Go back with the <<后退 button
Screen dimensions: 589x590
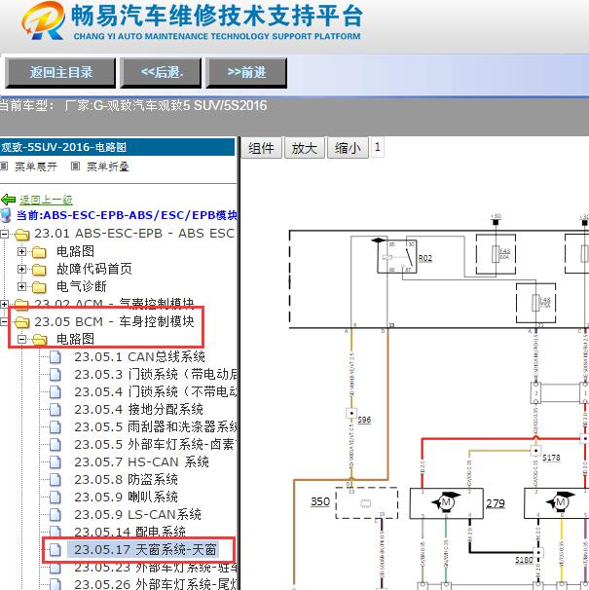(161, 72)
